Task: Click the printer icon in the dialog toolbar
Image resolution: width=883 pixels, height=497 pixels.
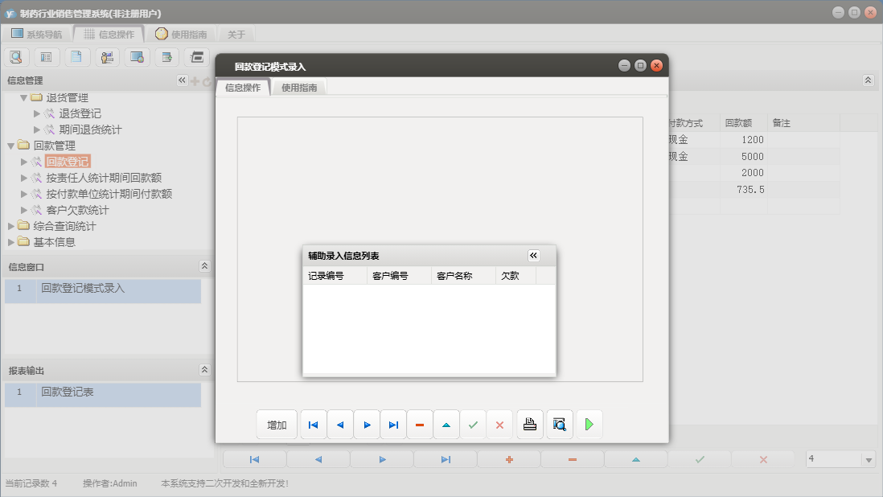Action: pyautogui.click(x=529, y=425)
